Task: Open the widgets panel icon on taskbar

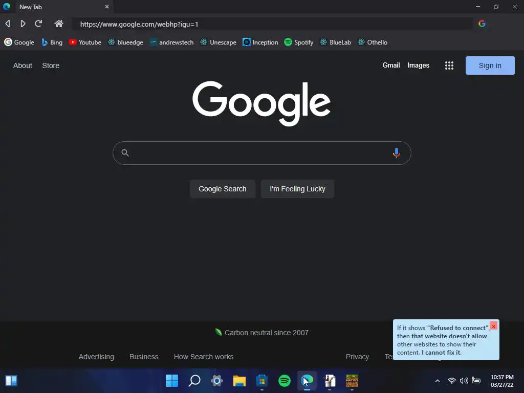Action: (11, 381)
